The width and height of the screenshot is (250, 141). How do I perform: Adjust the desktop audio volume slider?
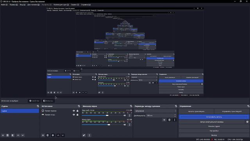point(102,116)
